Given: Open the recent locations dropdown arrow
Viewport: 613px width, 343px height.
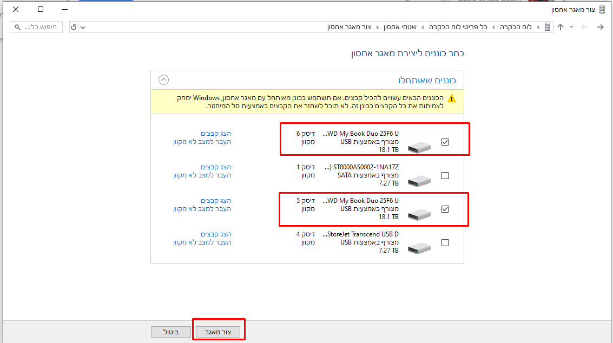Looking at the screenshot, I should point(571,27).
